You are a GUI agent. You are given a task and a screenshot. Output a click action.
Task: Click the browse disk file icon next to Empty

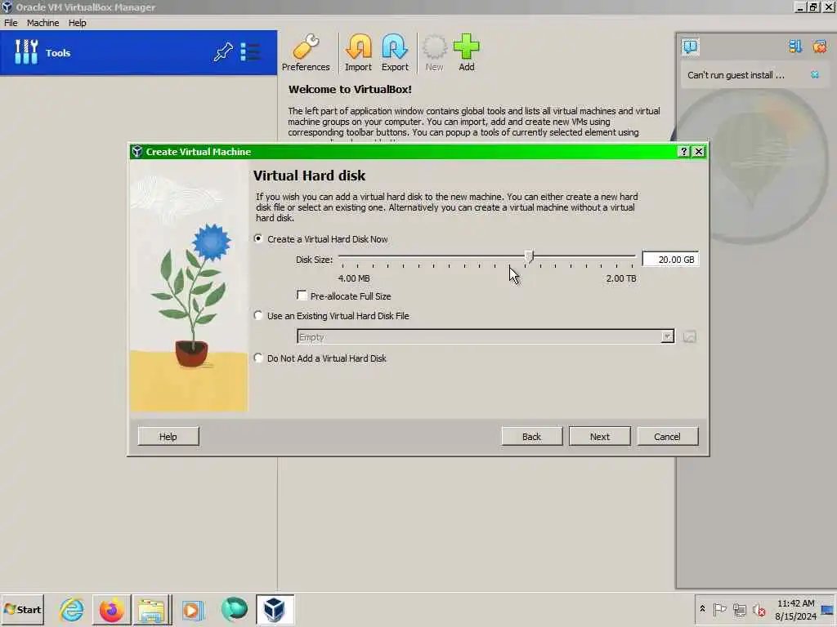click(x=689, y=337)
